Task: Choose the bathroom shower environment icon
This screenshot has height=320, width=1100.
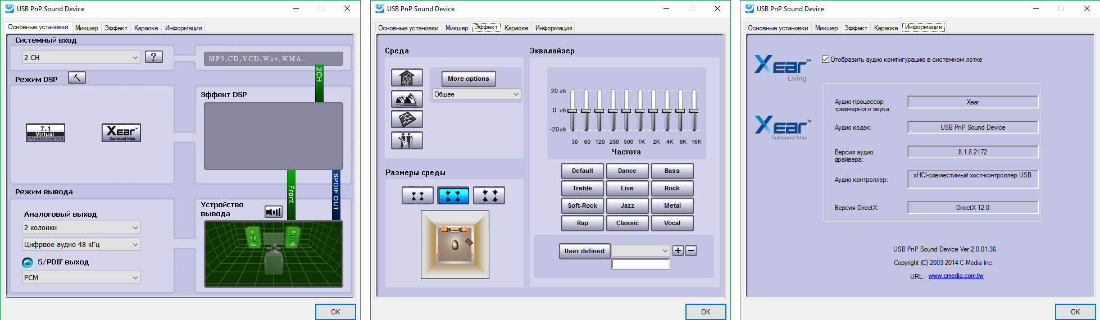Action: coord(407,77)
